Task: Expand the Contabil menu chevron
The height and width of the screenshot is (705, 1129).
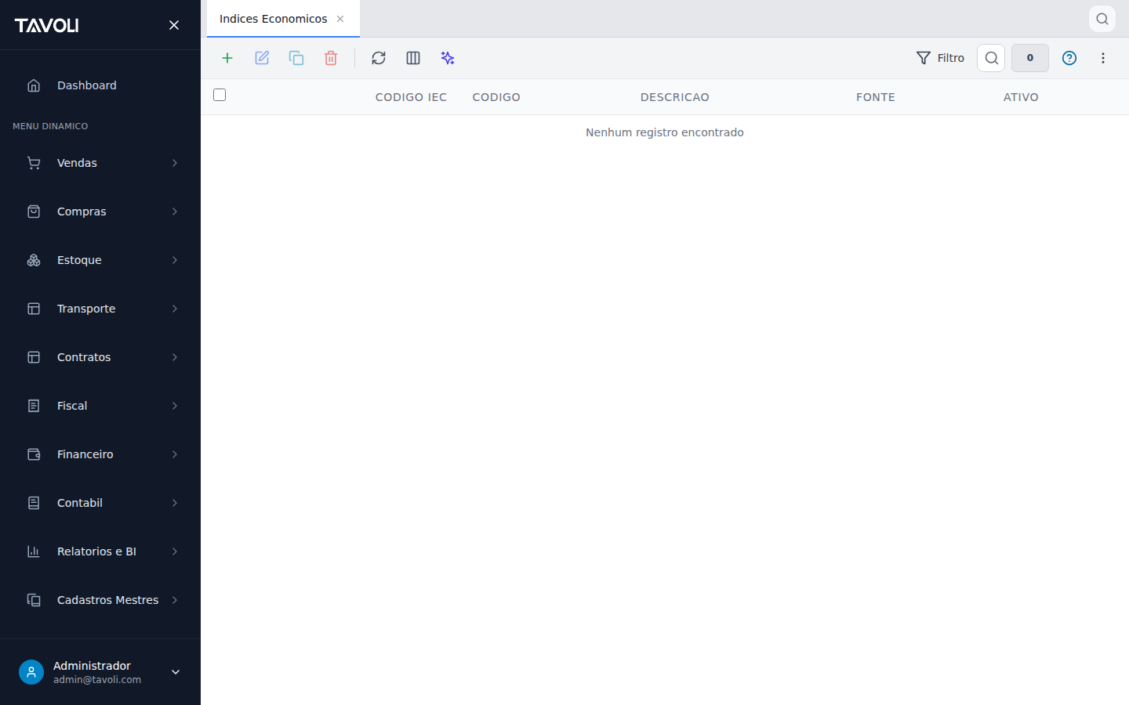Action: (175, 503)
